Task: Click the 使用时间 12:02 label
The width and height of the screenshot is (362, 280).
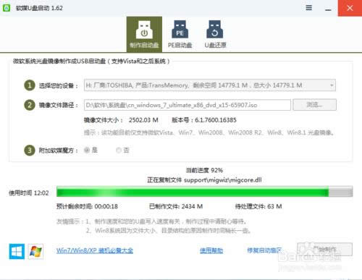Action: click(29, 193)
